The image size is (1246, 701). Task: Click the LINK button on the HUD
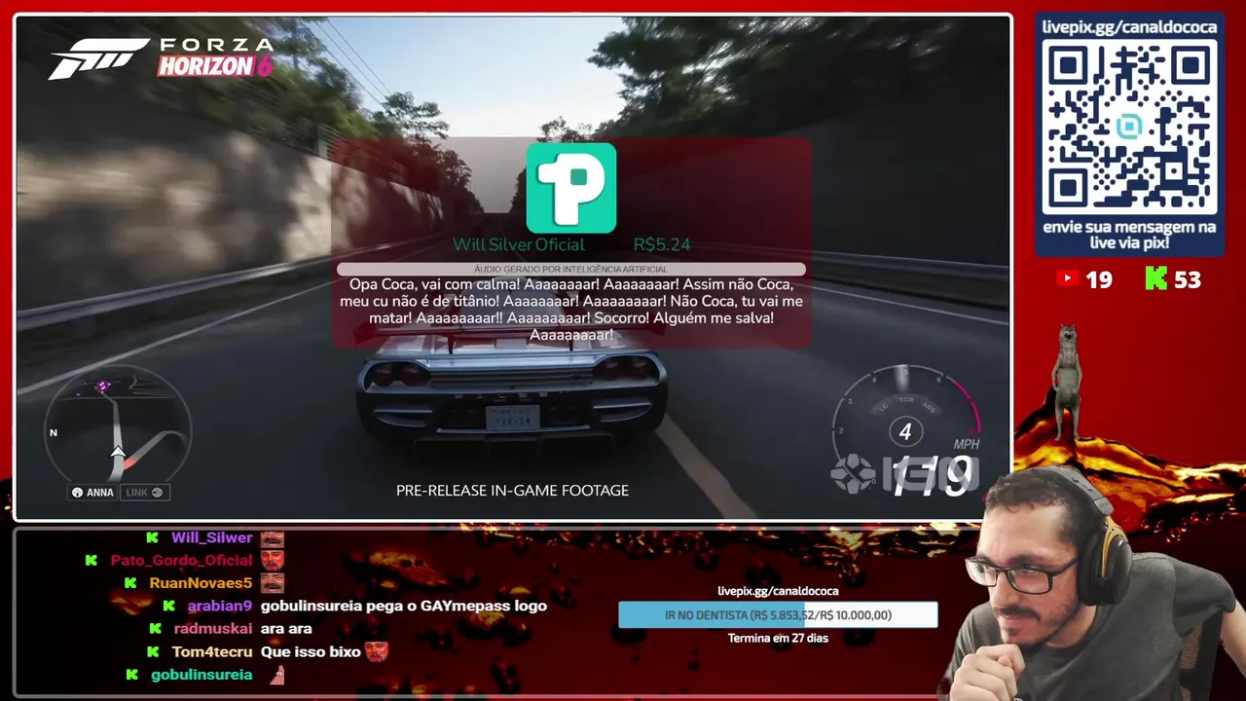(145, 493)
